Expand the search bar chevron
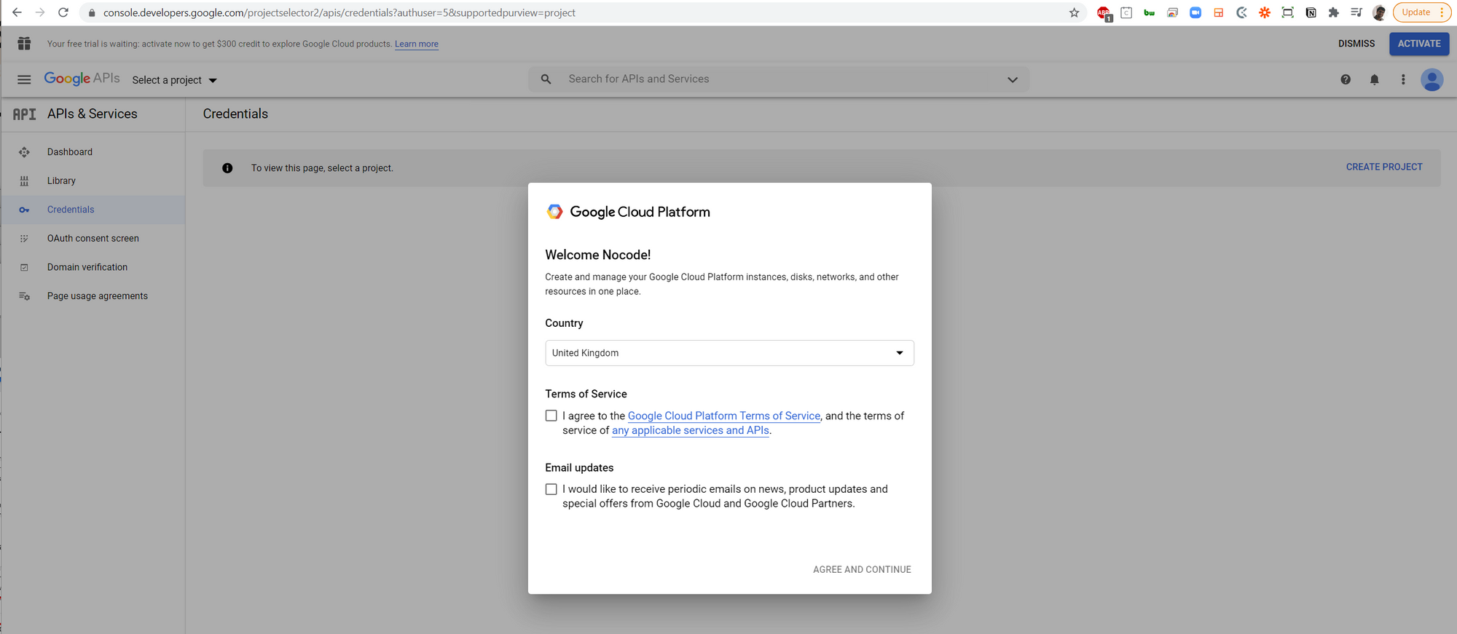This screenshot has height=634, width=1457. [x=1012, y=79]
